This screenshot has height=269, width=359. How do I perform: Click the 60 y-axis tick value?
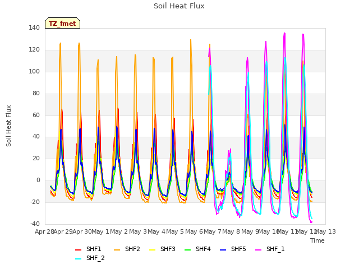(x=36, y=115)
